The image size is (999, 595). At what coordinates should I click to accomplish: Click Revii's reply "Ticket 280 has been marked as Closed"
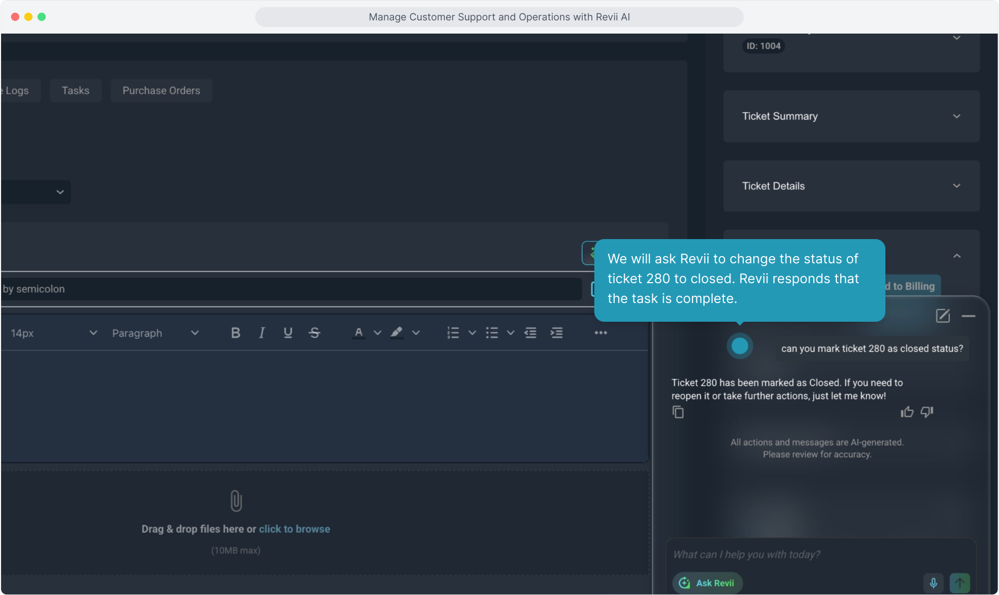point(787,390)
